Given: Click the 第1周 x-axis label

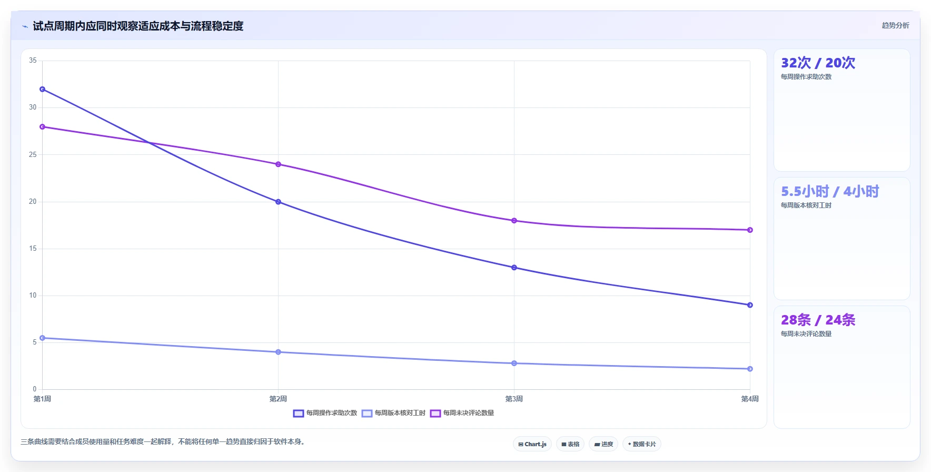Looking at the screenshot, I should point(43,399).
